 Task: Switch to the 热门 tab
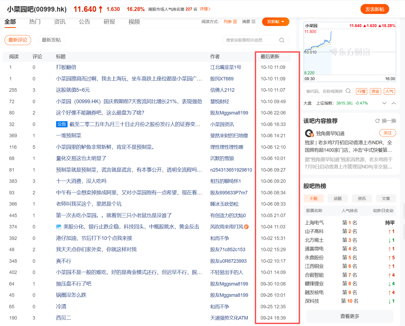(x=35, y=22)
